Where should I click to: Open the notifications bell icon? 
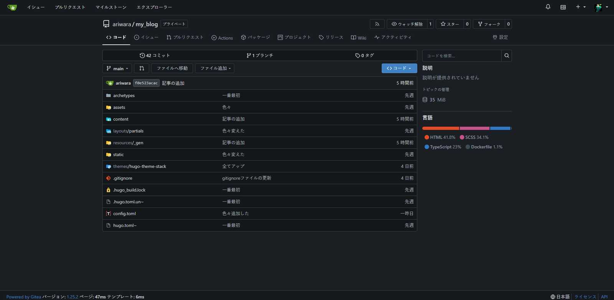point(548,7)
